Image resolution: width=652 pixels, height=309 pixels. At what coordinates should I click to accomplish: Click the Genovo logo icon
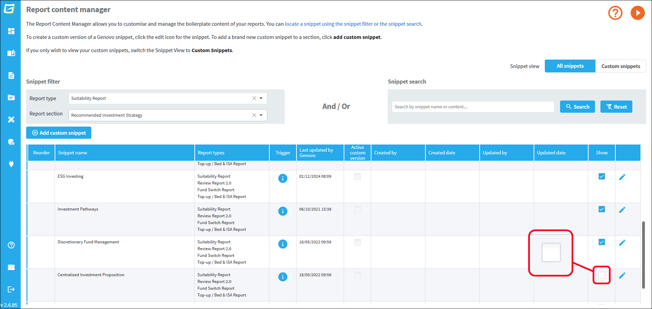tap(10, 8)
